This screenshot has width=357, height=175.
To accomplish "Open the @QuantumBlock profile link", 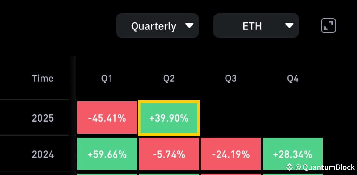I will pyautogui.click(x=325, y=167).
